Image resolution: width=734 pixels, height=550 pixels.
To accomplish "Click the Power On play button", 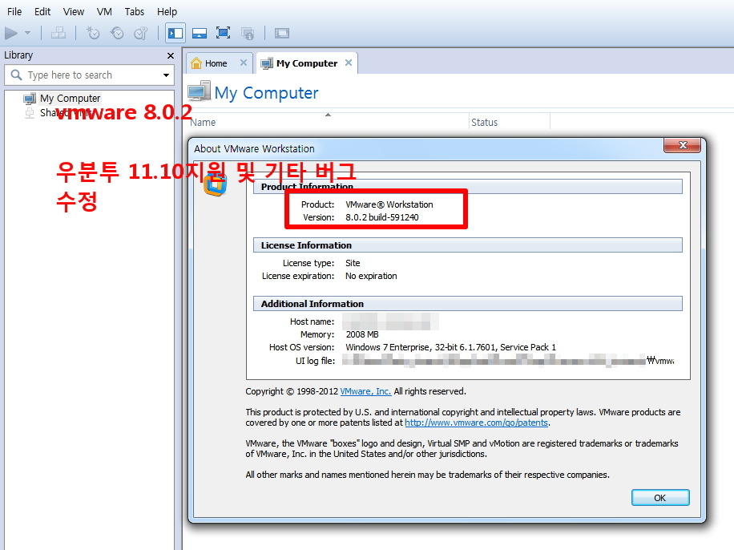I will pos(11,33).
